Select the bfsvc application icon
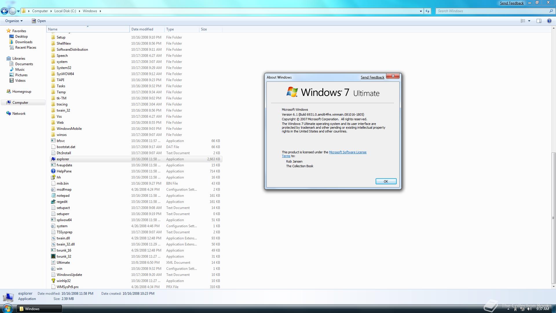 53,141
